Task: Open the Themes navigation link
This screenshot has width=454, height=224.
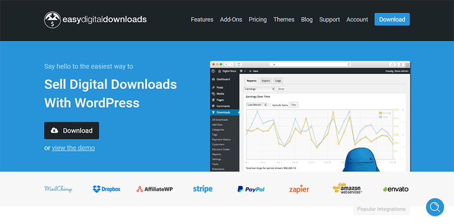Action: (x=284, y=19)
